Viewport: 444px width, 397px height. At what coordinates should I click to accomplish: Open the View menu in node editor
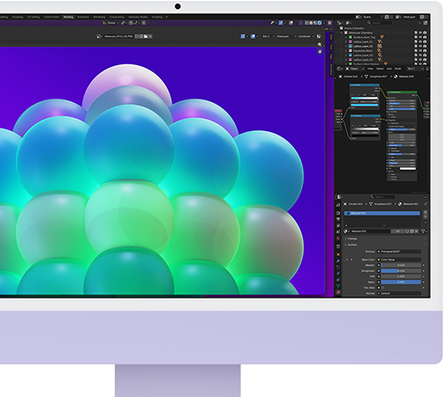pyautogui.click(x=370, y=69)
